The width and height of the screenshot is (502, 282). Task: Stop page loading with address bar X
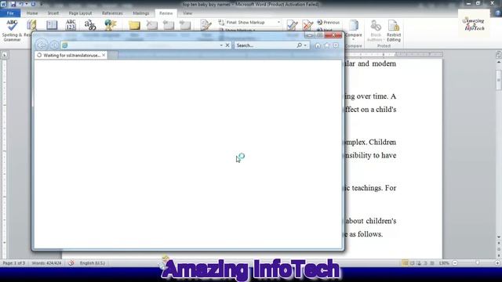point(227,45)
